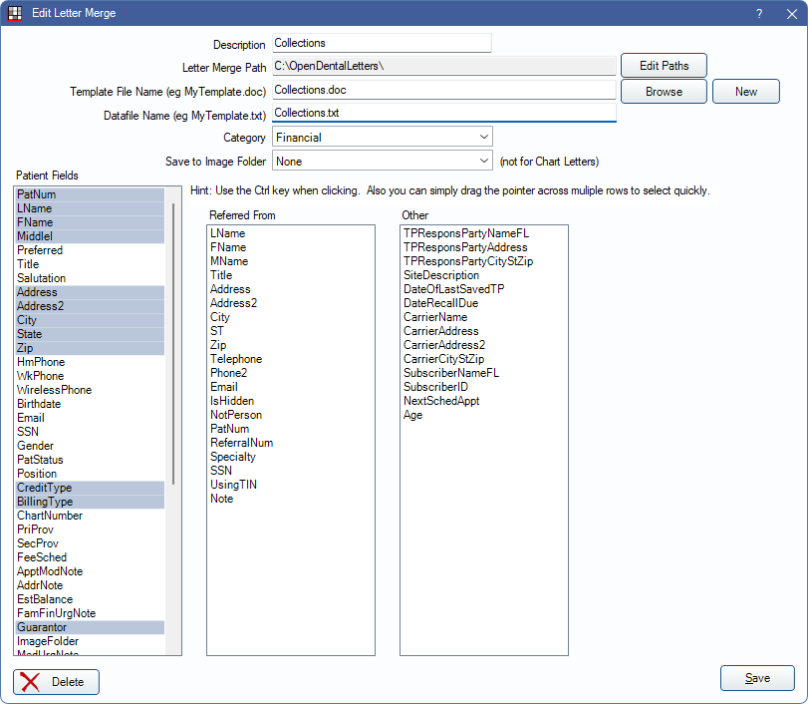Screen dimensions: 808x704
Task: Click the Patient Fields list scrollbar
Action: click(x=174, y=339)
